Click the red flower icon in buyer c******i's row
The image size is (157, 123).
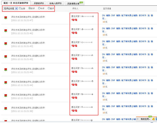6,44
